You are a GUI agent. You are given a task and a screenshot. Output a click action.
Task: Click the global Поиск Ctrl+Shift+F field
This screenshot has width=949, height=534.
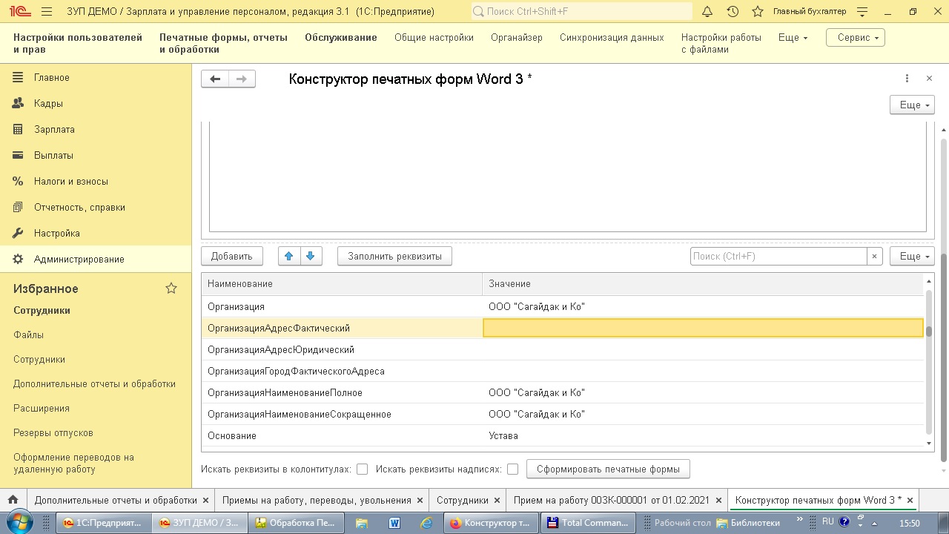click(581, 12)
